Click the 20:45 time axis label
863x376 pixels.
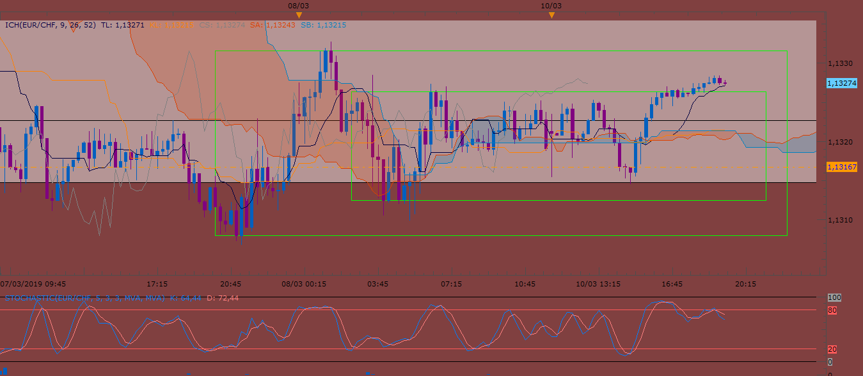click(230, 283)
